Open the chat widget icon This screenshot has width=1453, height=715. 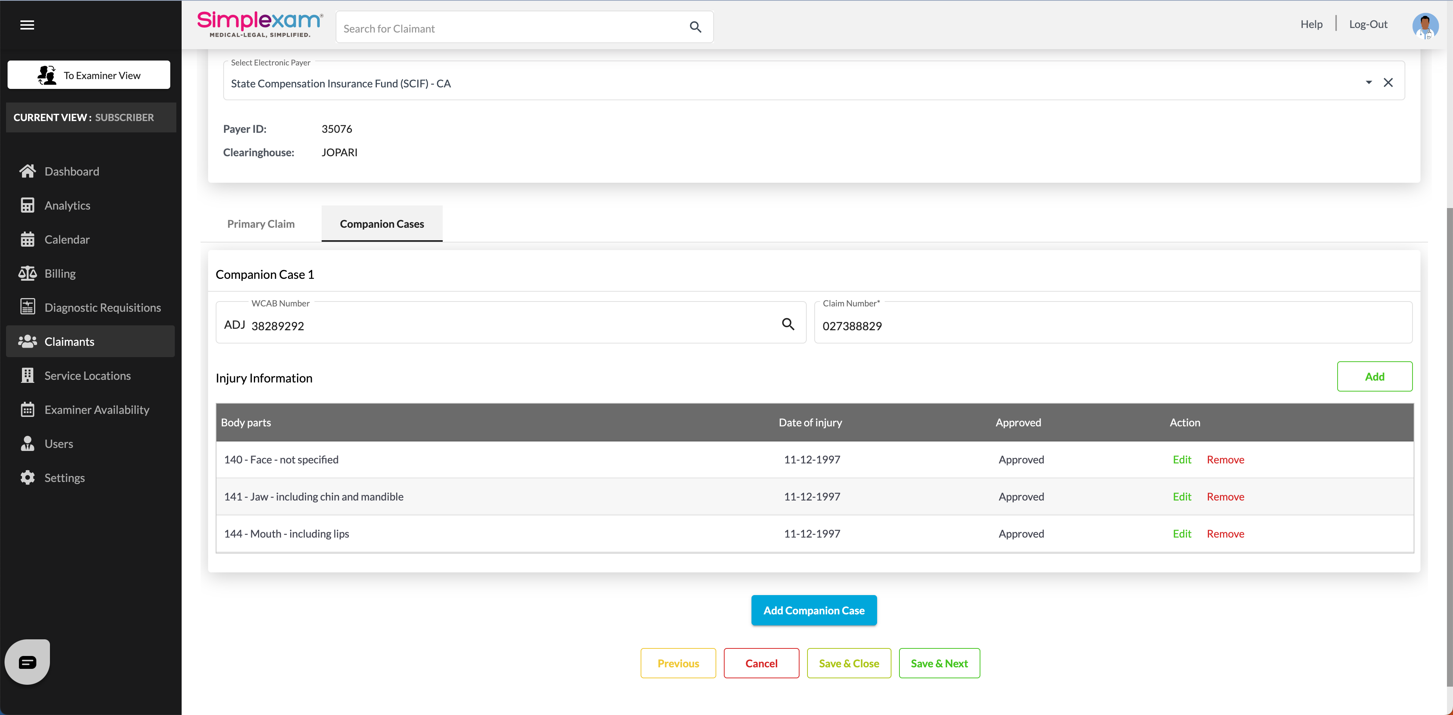click(28, 662)
